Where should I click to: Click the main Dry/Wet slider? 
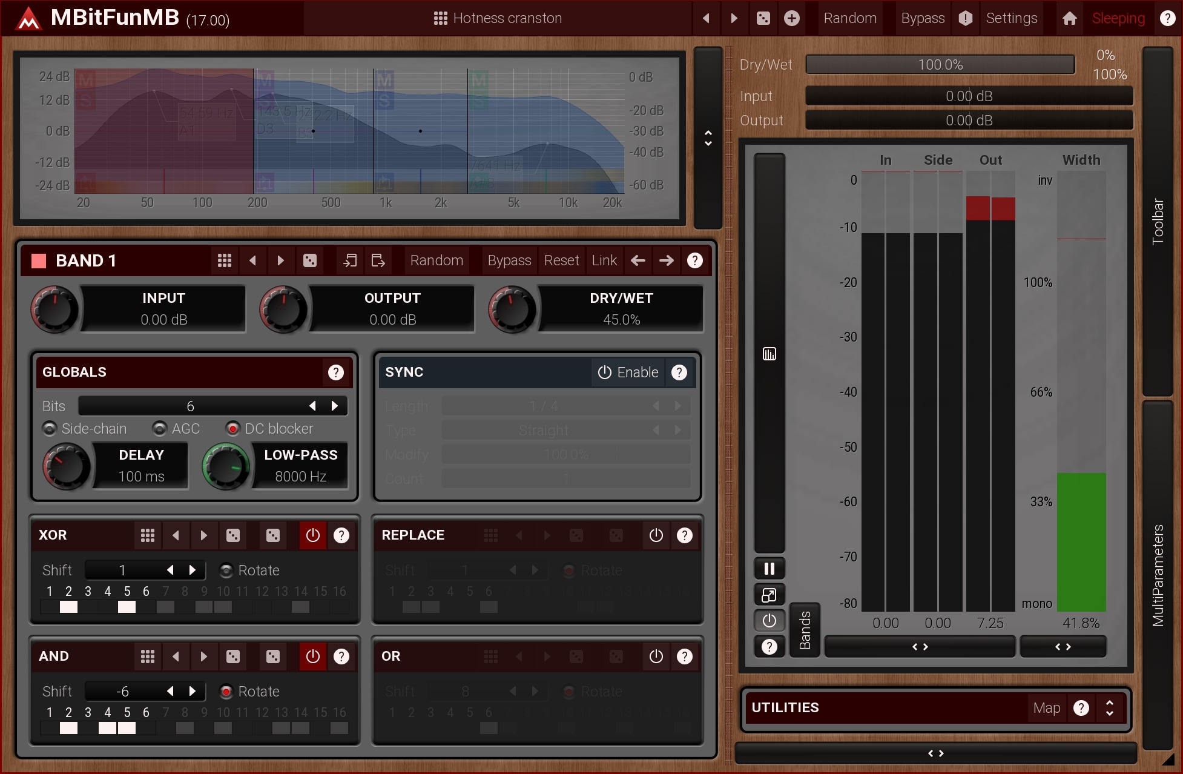click(x=940, y=65)
